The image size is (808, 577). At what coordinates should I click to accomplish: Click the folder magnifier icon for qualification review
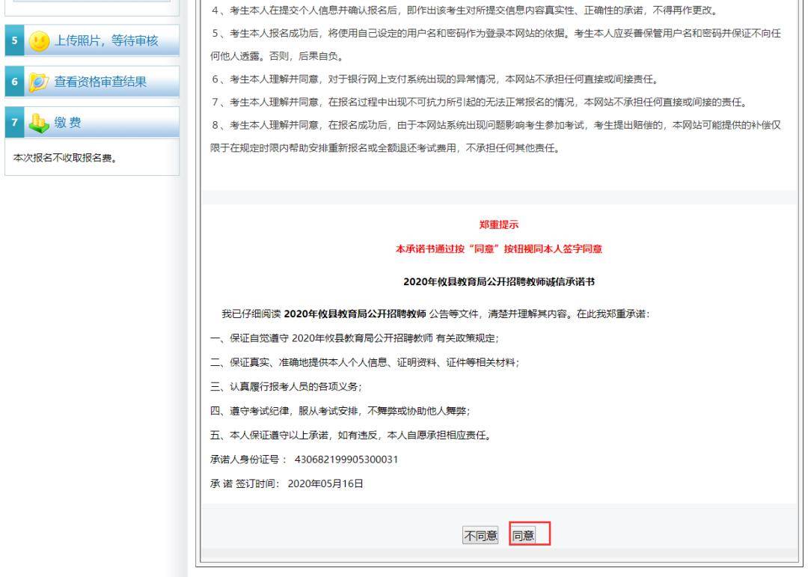[39, 82]
